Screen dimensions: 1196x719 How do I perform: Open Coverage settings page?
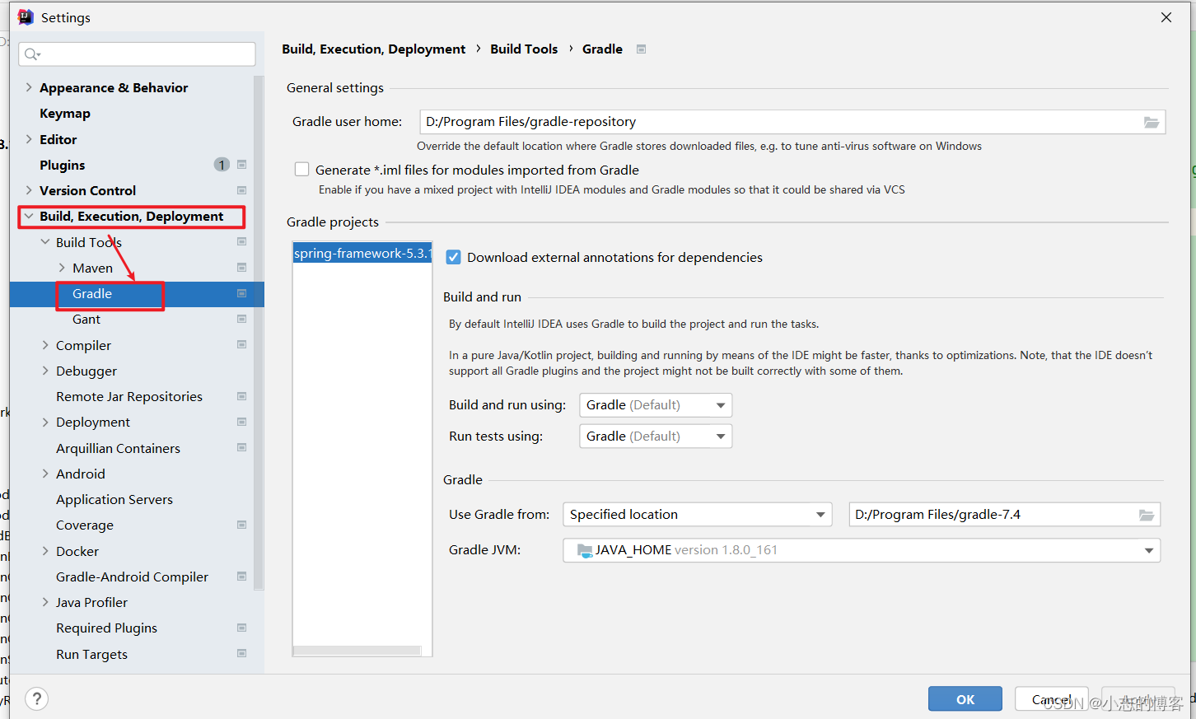[x=85, y=525]
